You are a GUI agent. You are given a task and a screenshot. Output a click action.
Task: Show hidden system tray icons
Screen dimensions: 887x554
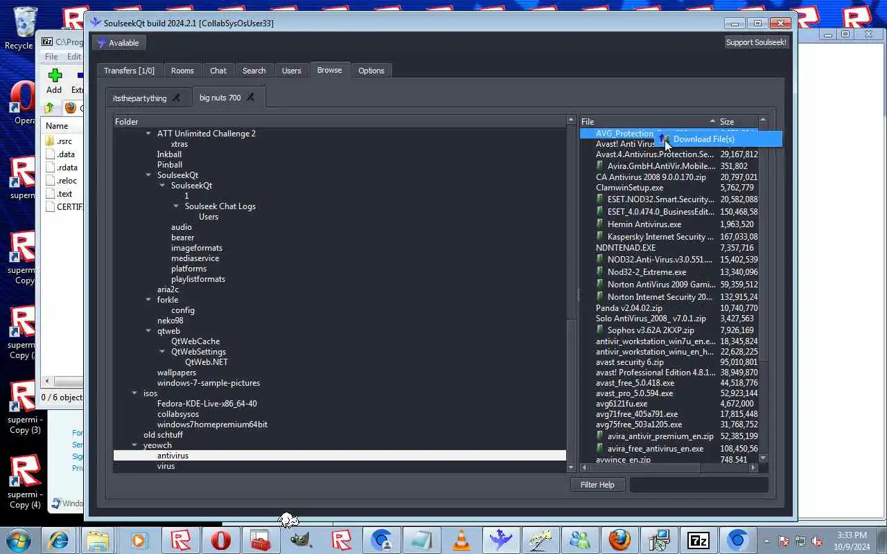(x=766, y=541)
